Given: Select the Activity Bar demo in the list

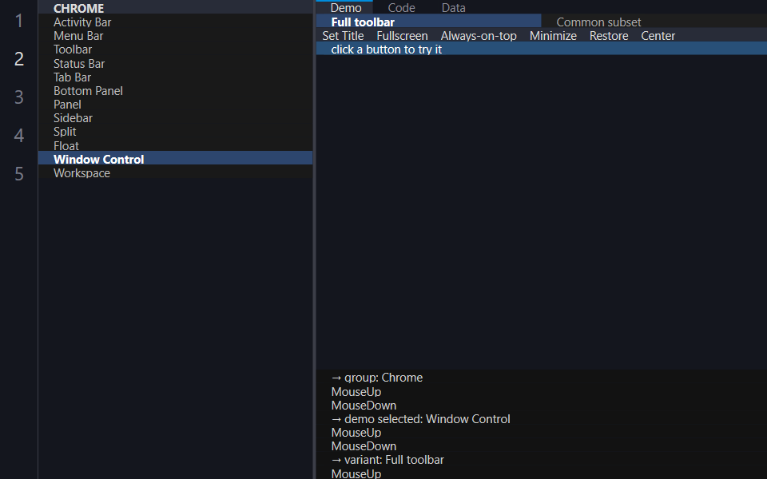Looking at the screenshot, I should click(175, 22).
